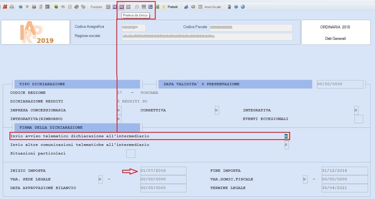This screenshot has height=199, width=375.
Task: Click the Codice Anagrafica field
Action: (x=134, y=28)
